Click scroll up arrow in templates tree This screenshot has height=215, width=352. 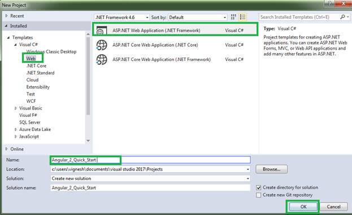click(x=88, y=34)
